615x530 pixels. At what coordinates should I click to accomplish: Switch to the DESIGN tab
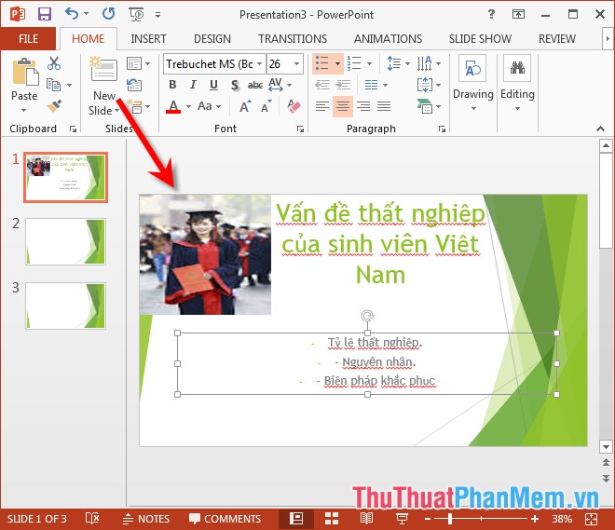212,39
